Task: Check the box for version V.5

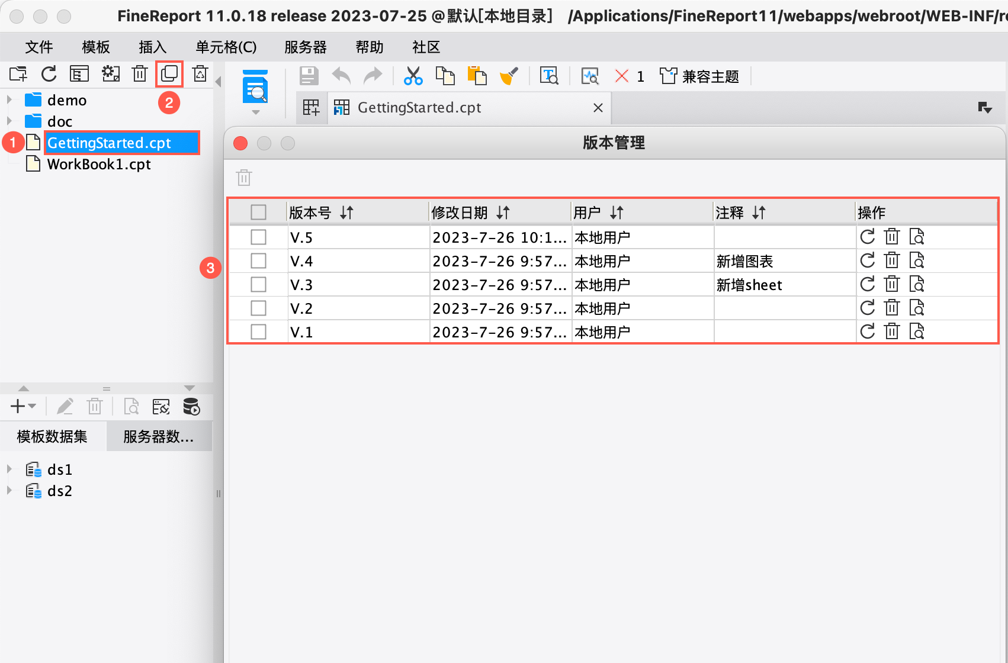Action: (x=258, y=237)
